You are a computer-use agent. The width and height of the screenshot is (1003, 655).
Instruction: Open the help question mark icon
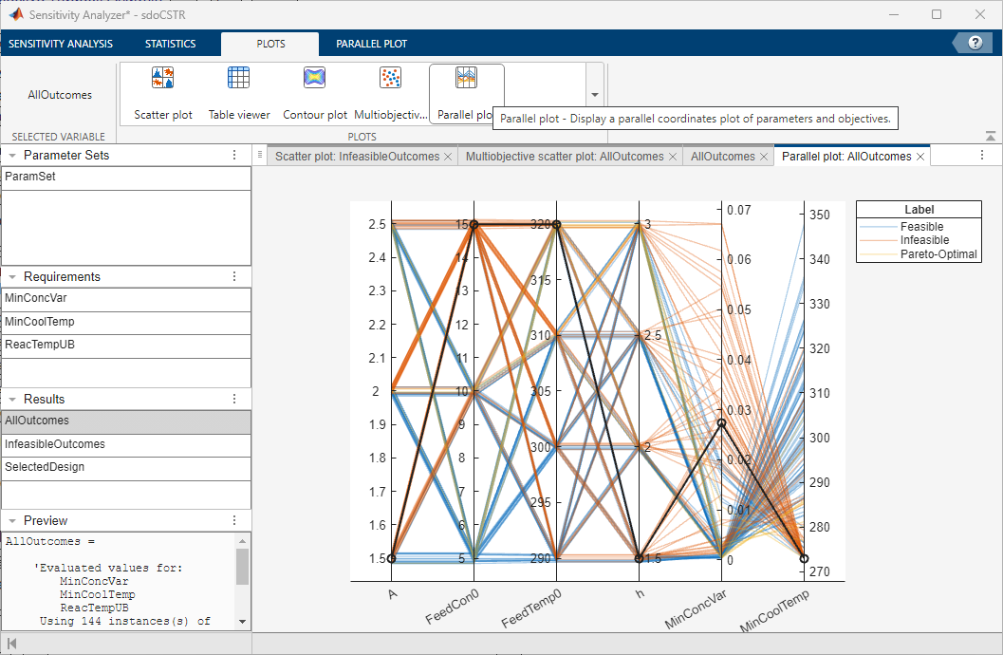pos(975,43)
